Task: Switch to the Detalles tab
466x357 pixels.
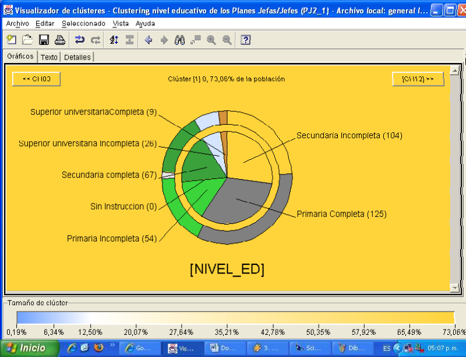Action: pyautogui.click(x=77, y=57)
